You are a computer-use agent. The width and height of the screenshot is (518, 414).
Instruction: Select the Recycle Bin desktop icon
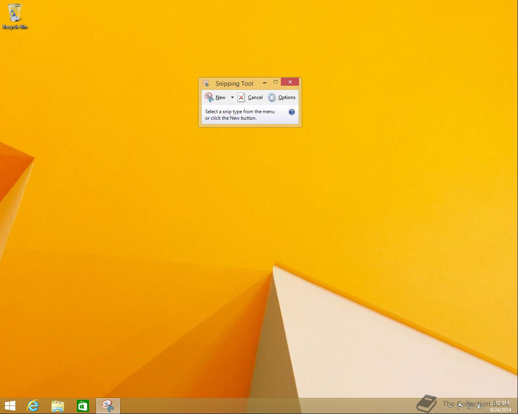point(15,16)
